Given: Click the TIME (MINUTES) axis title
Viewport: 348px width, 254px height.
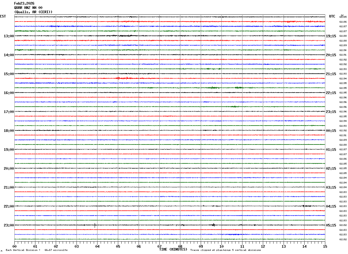Looking at the screenshot, I should [173, 249].
